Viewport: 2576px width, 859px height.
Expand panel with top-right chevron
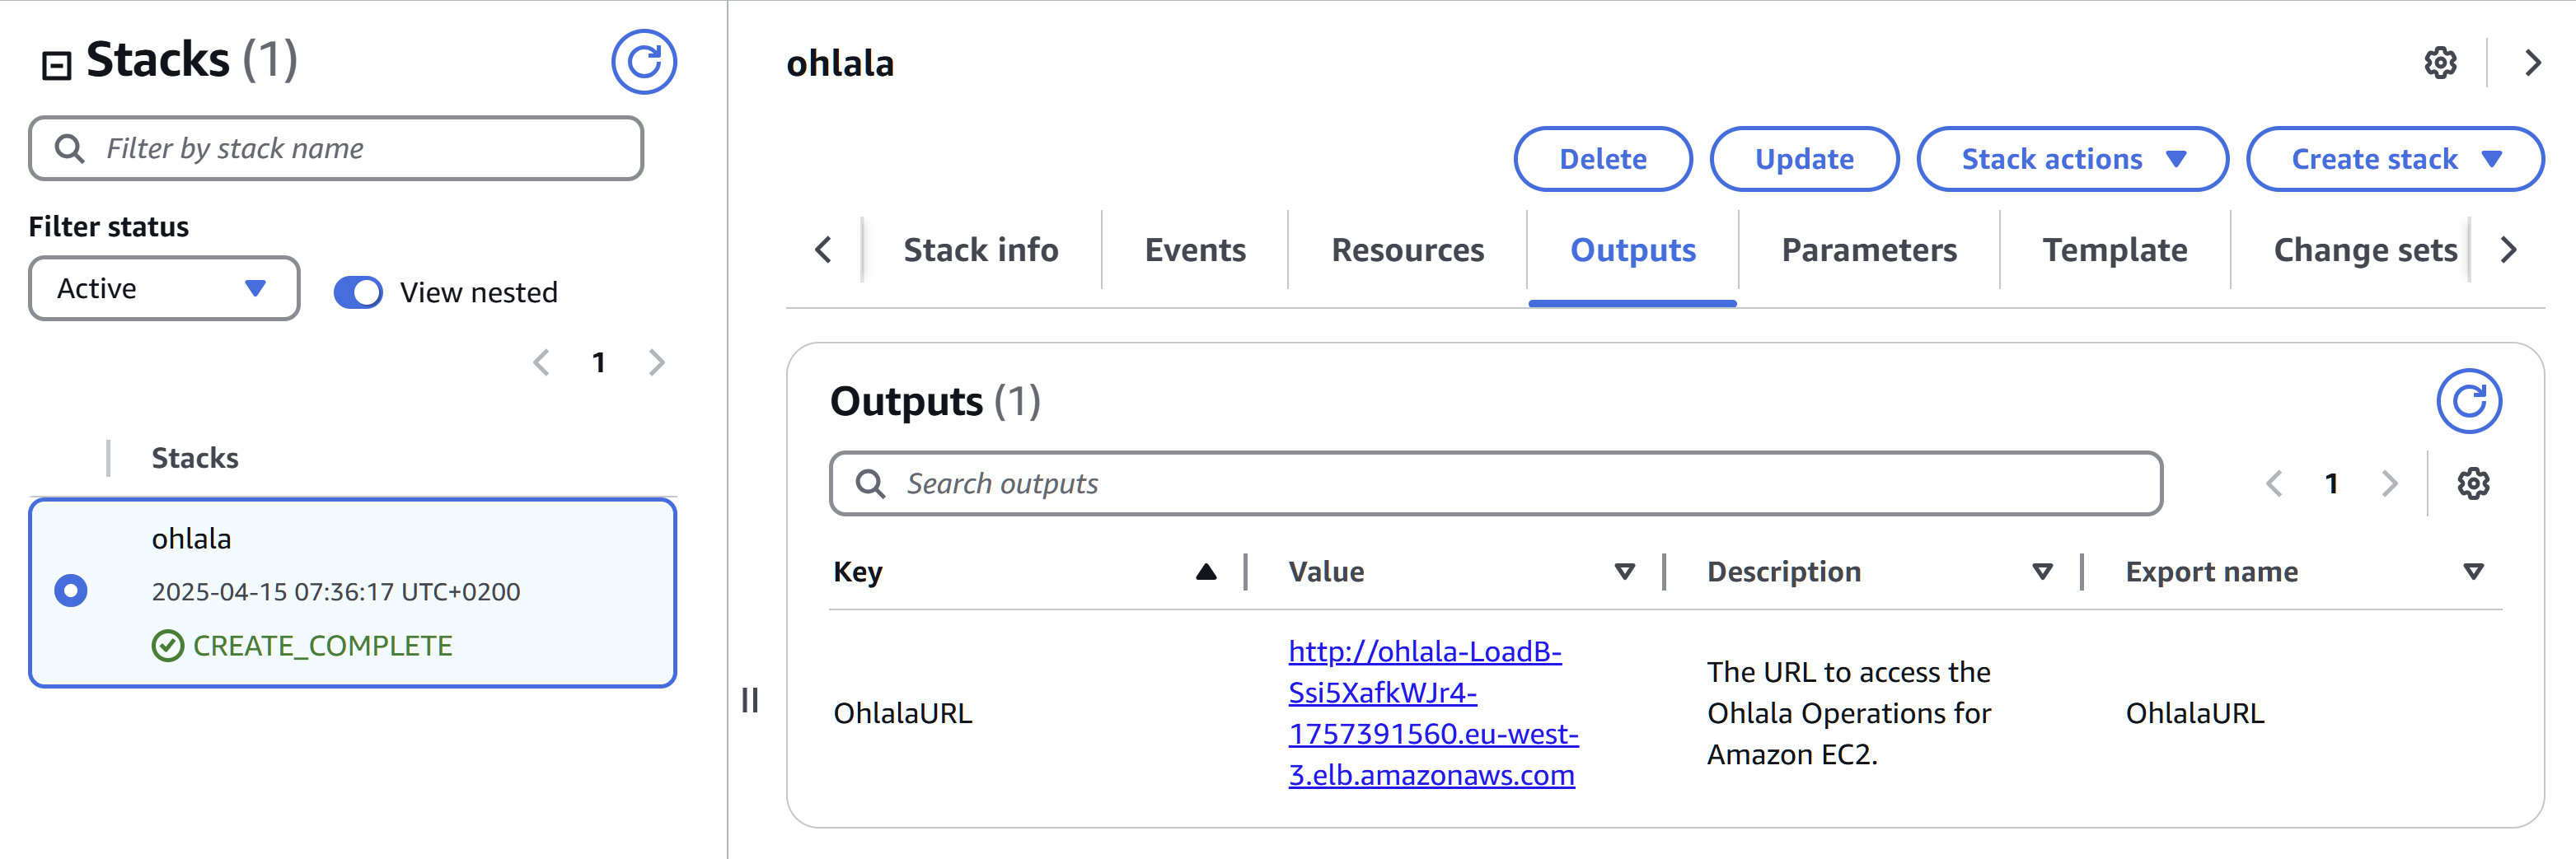2532,63
